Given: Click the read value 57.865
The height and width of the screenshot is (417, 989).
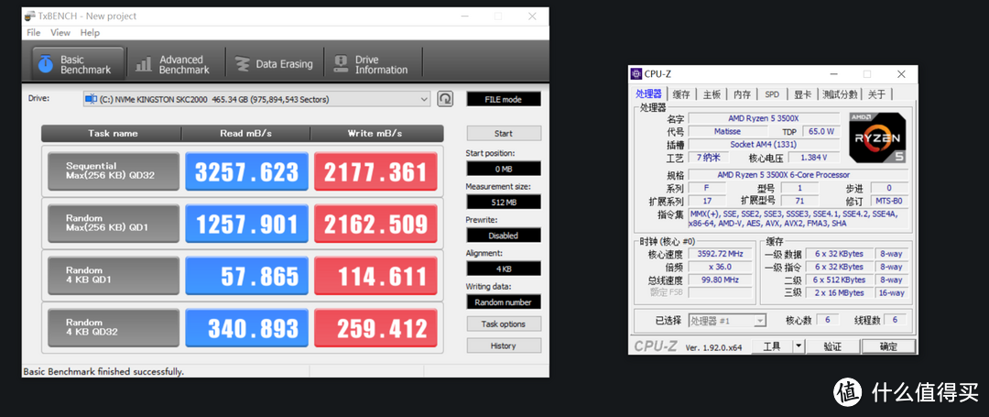Looking at the screenshot, I should [246, 276].
